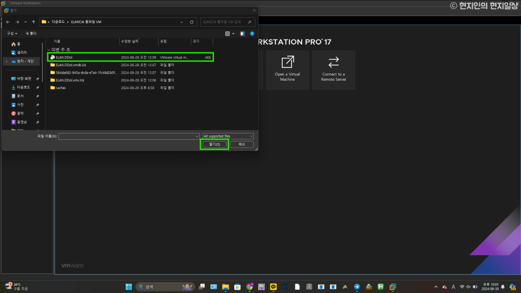Go to 음악 in quick access
This screenshot has width=521, height=293.
(18, 114)
